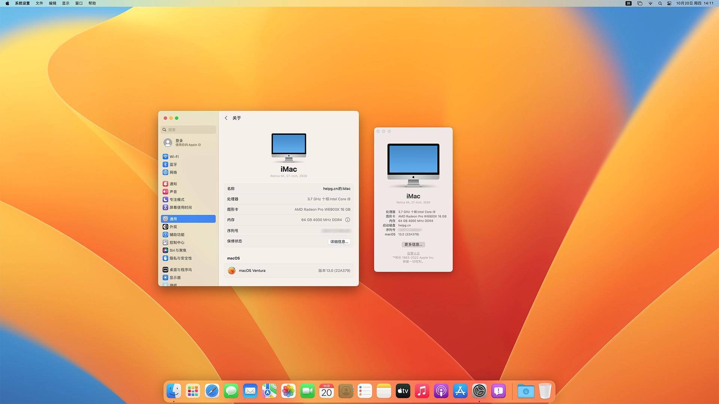This screenshot has width=719, height=404.
Task: Open 桌面与程序坞 desktop and dock settings
Action: 188,270
